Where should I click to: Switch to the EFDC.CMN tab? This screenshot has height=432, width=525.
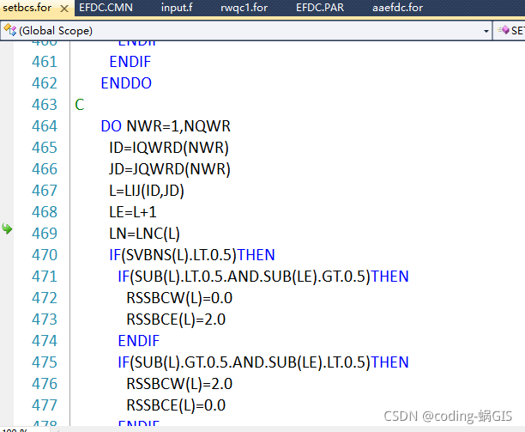(x=106, y=8)
